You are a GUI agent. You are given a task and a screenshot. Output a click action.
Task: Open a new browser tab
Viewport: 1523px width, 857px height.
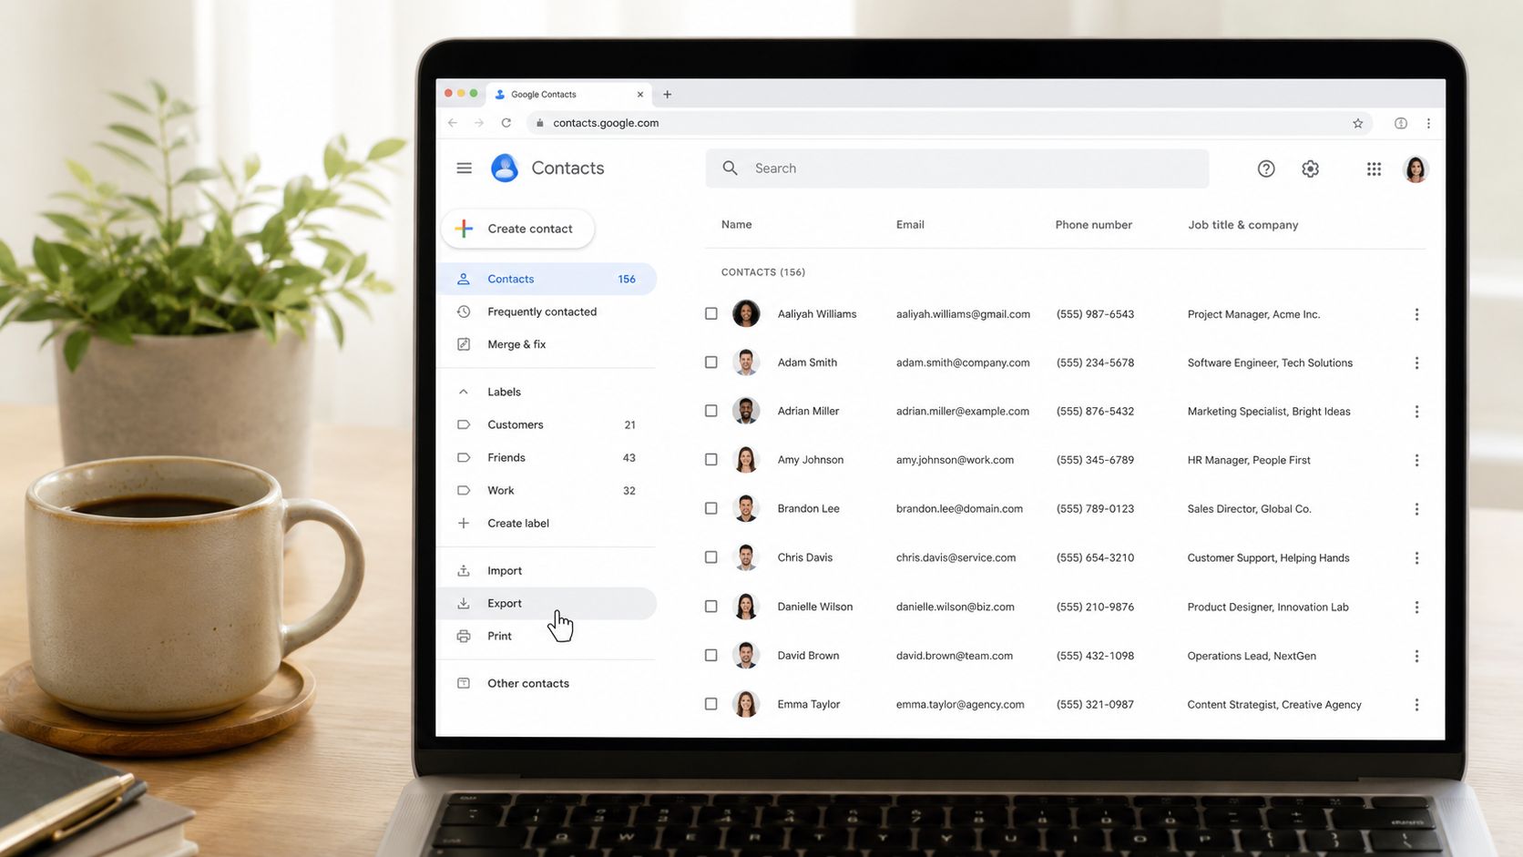668,94
